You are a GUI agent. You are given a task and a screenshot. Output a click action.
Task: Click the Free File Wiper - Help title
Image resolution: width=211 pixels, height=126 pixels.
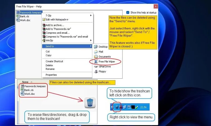[x=29, y=6]
